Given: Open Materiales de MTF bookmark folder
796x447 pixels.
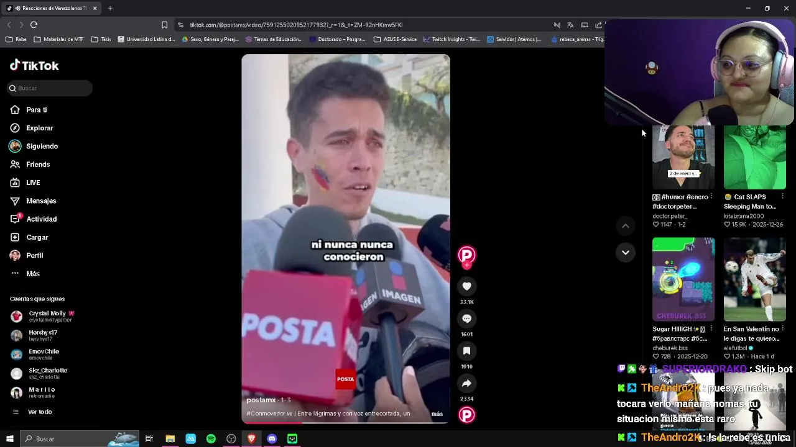Looking at the screenshot, I should point(59,39).
